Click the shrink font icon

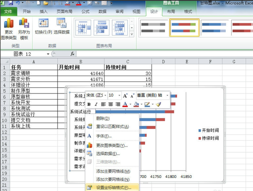coord(132,95)
